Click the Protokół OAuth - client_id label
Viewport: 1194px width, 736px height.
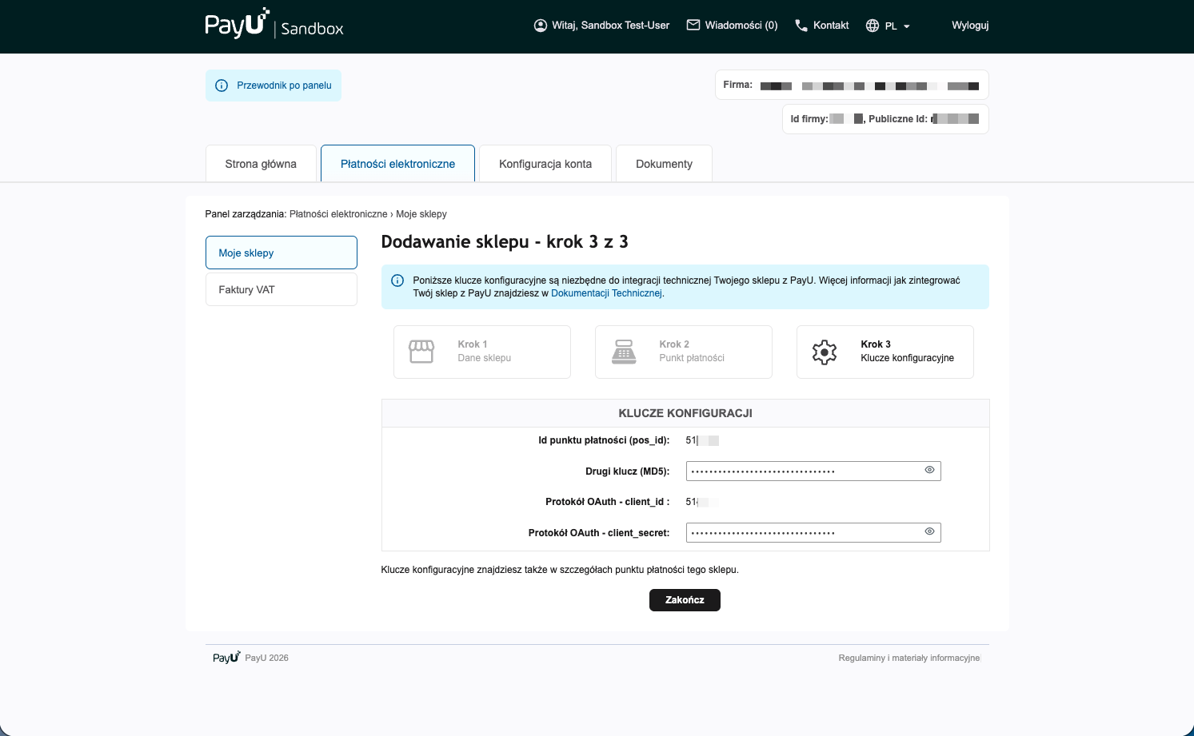tap(607, 502)
